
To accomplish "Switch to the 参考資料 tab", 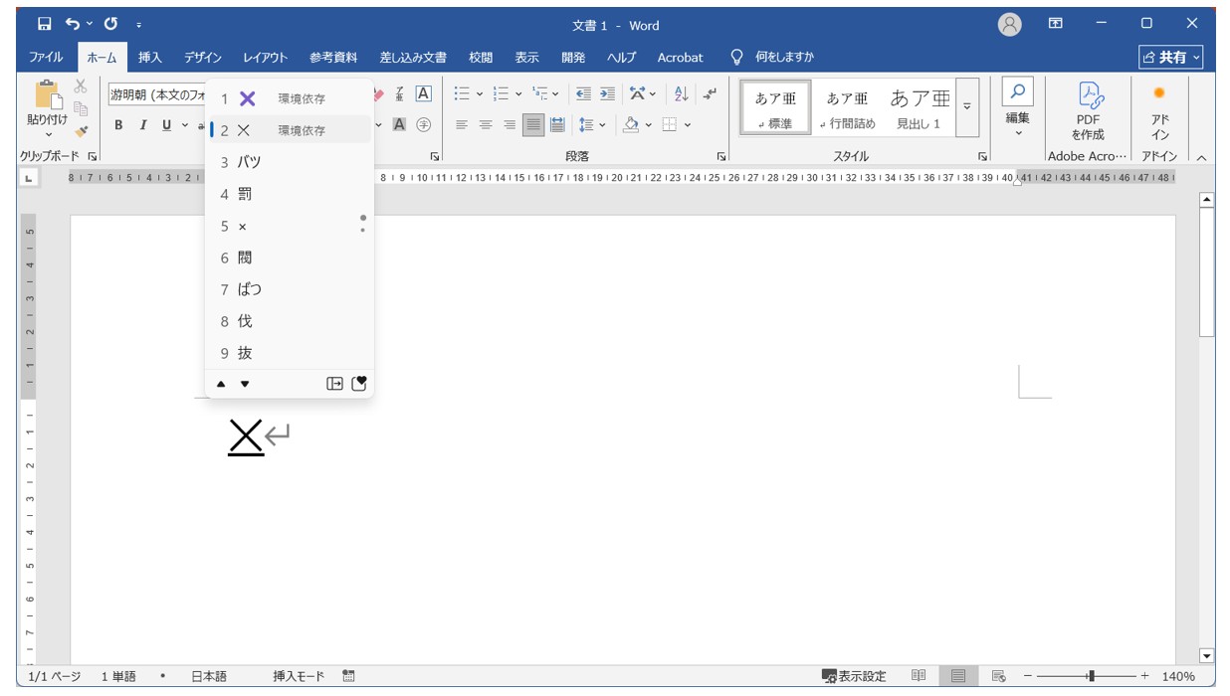I will coord(333,57).
